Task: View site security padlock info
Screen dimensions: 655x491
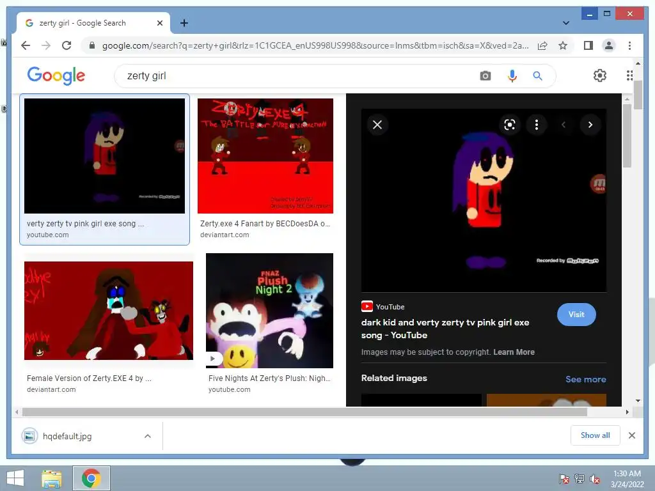Action: [x=92, y=45]
